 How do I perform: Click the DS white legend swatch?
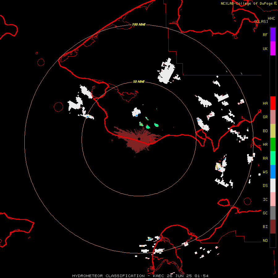[273, 185]
